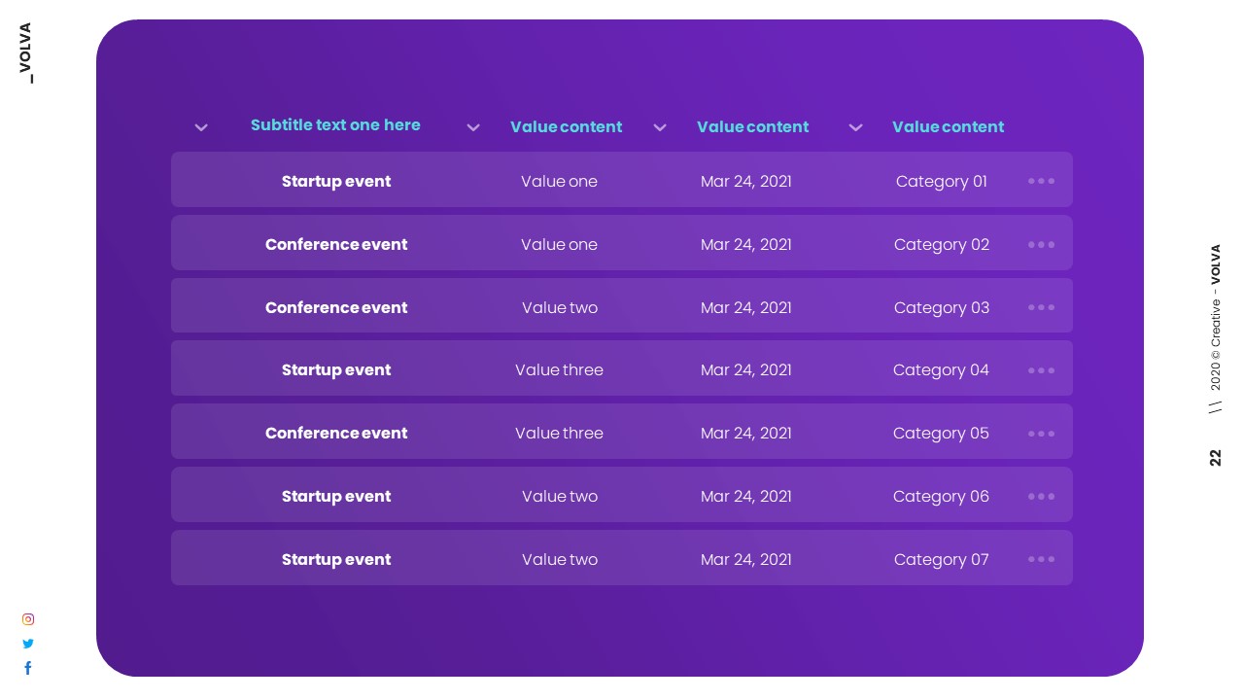Select Startup event in Category 07 row
This screenshot has height=700, width=1244.
[336, 559]
